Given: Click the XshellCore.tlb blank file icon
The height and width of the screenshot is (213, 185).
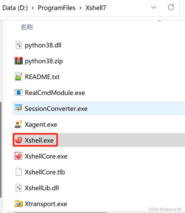Looking at the screenshot, I should pyautogui.click(x=19, y=172).
